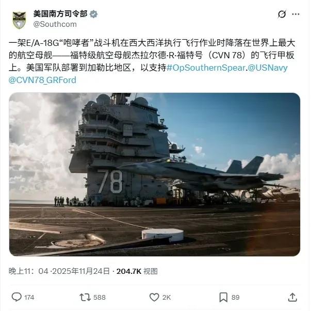The height and width of the screenshot is (311, 311).
Task: Open the @USNavy mention link
Action: point(267,68)
